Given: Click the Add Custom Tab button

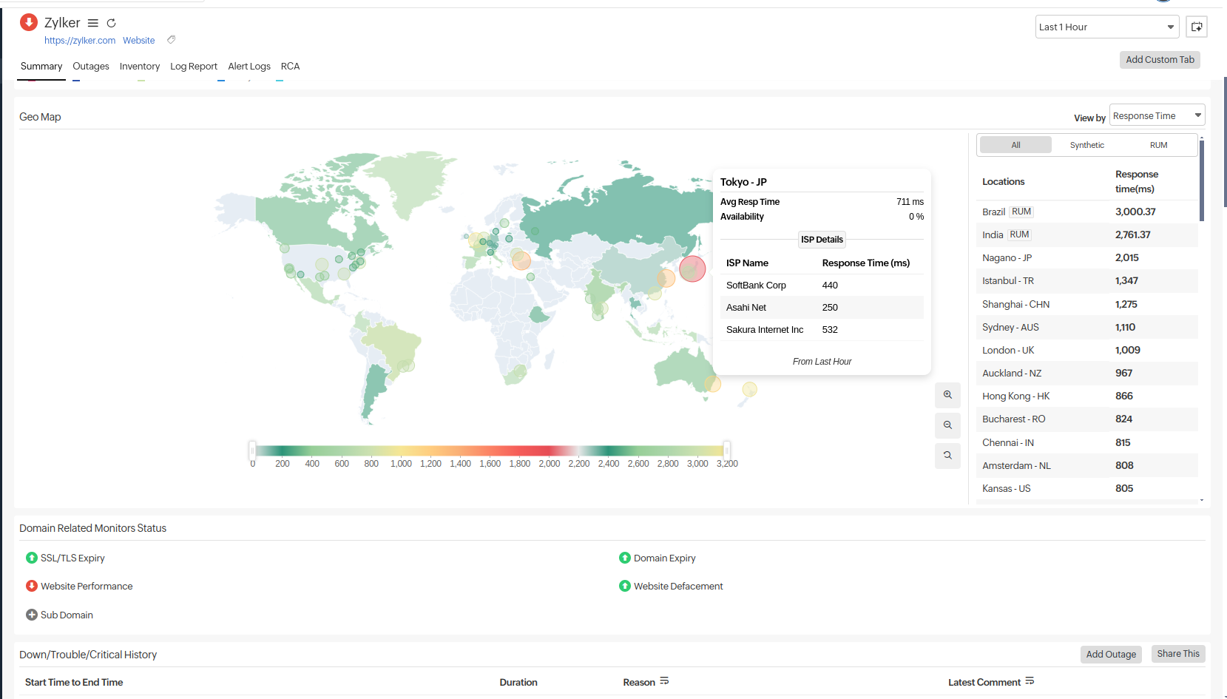Looking at the screenshot, I should tap(1159, 60).
